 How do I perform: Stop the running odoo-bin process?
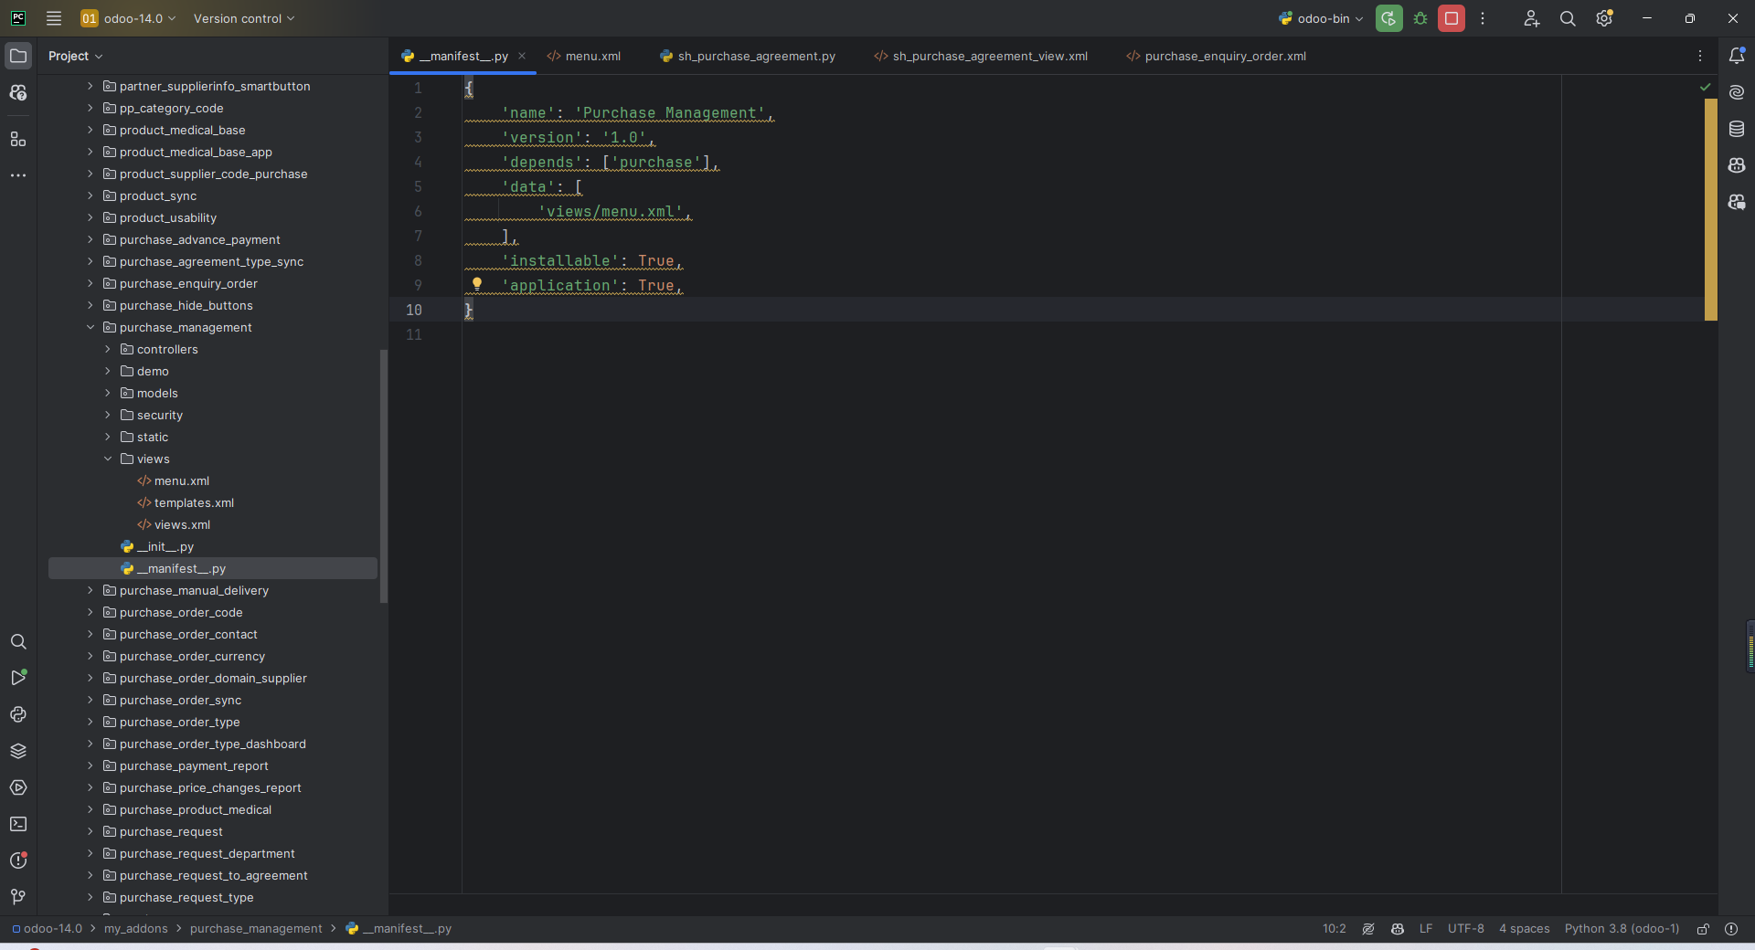1452,18
